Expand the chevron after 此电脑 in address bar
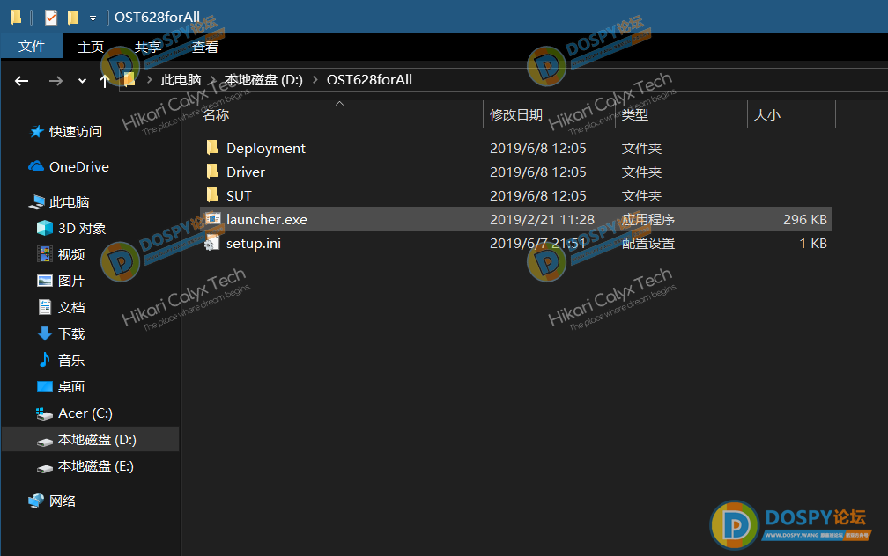888x556 pixels. coord(213,80)
